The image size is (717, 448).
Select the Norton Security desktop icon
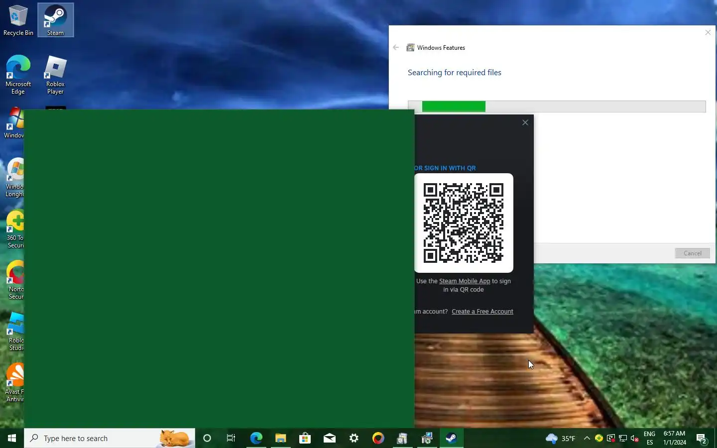[15, 280]
